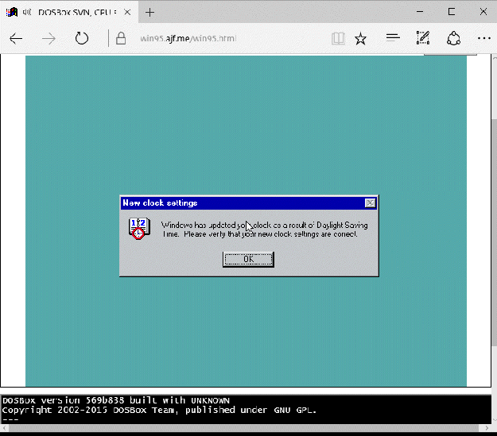Click the Copyright 2002-2015 console line
Viewport: 497px width, 436px height.
(x=159, y=411)
